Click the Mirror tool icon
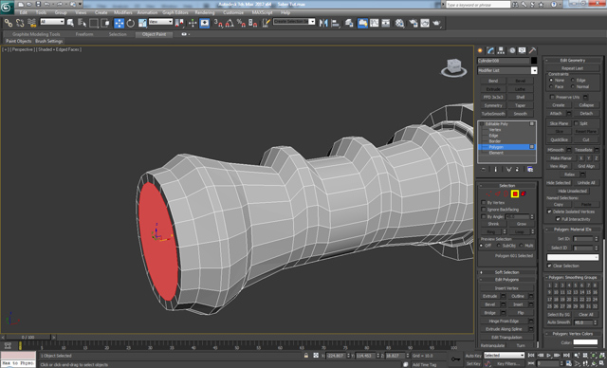607x368 pixels. click(323, 23)
